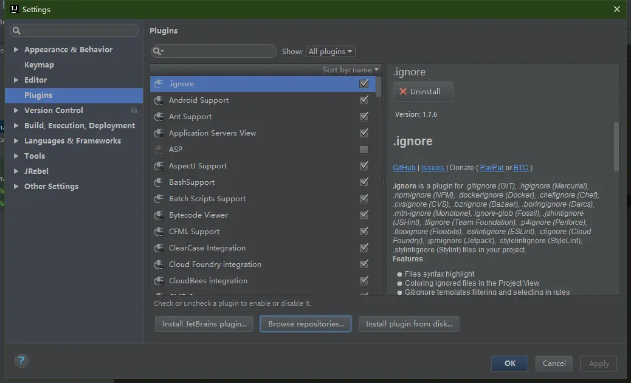The image size is (631, 383).
Task: Click the plugin search magnifier icon
Action: tap(158, 51)
